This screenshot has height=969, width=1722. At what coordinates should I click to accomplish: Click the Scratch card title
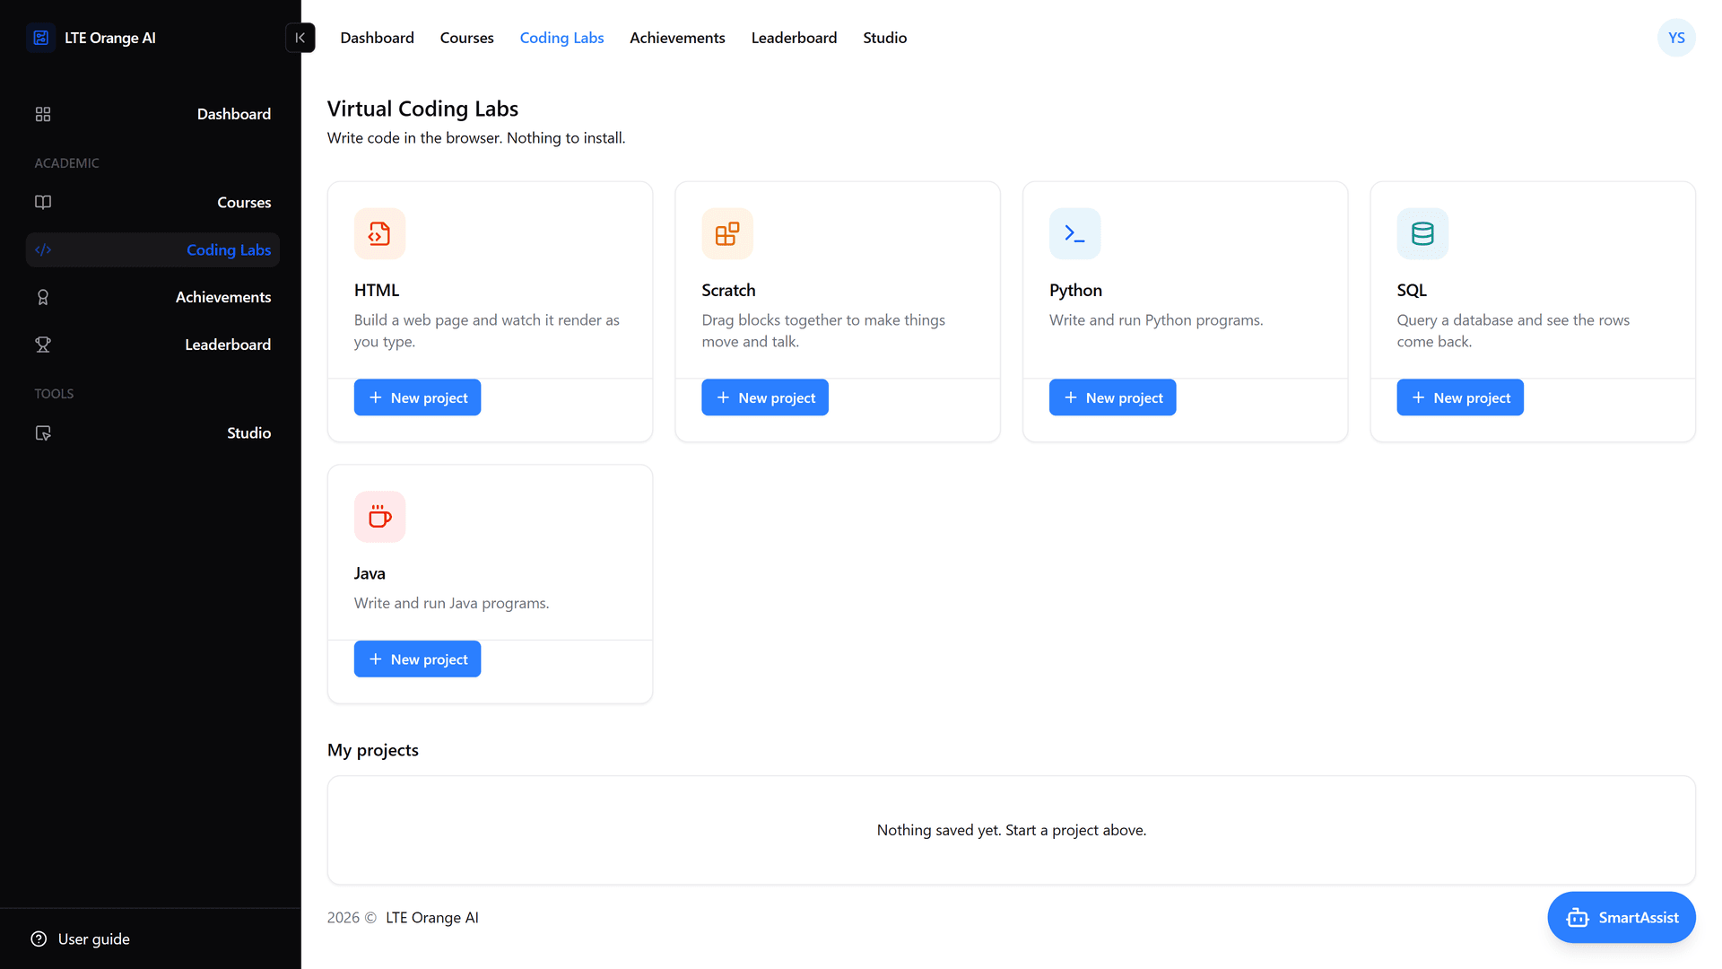[728, 291]
